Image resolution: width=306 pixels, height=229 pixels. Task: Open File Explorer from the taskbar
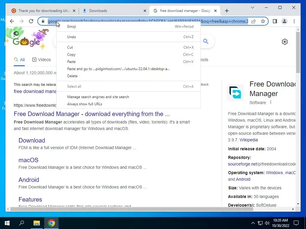point(36,223)
